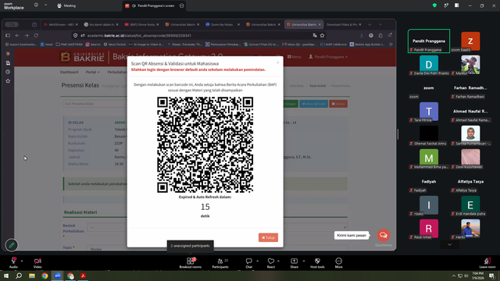Open the Most Visited bookmark

click(115, 44)
